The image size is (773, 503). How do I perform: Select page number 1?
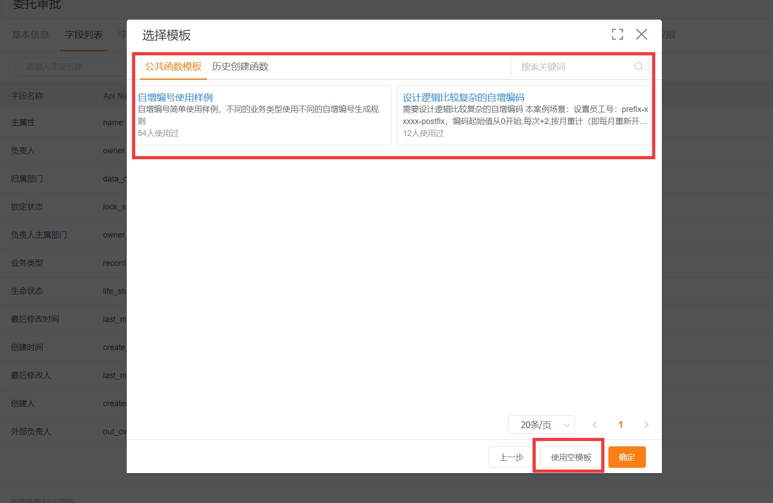tap(620, 425)
